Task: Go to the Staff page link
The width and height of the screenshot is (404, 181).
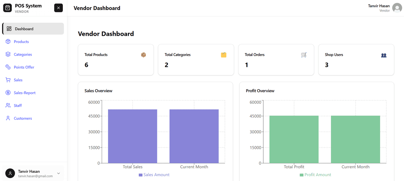Action: click(x=18, y=106)
